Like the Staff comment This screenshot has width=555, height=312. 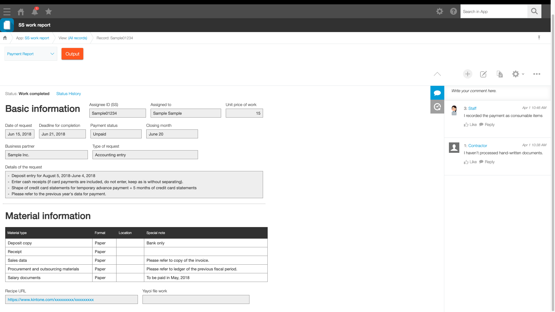(x=470, y=125)
